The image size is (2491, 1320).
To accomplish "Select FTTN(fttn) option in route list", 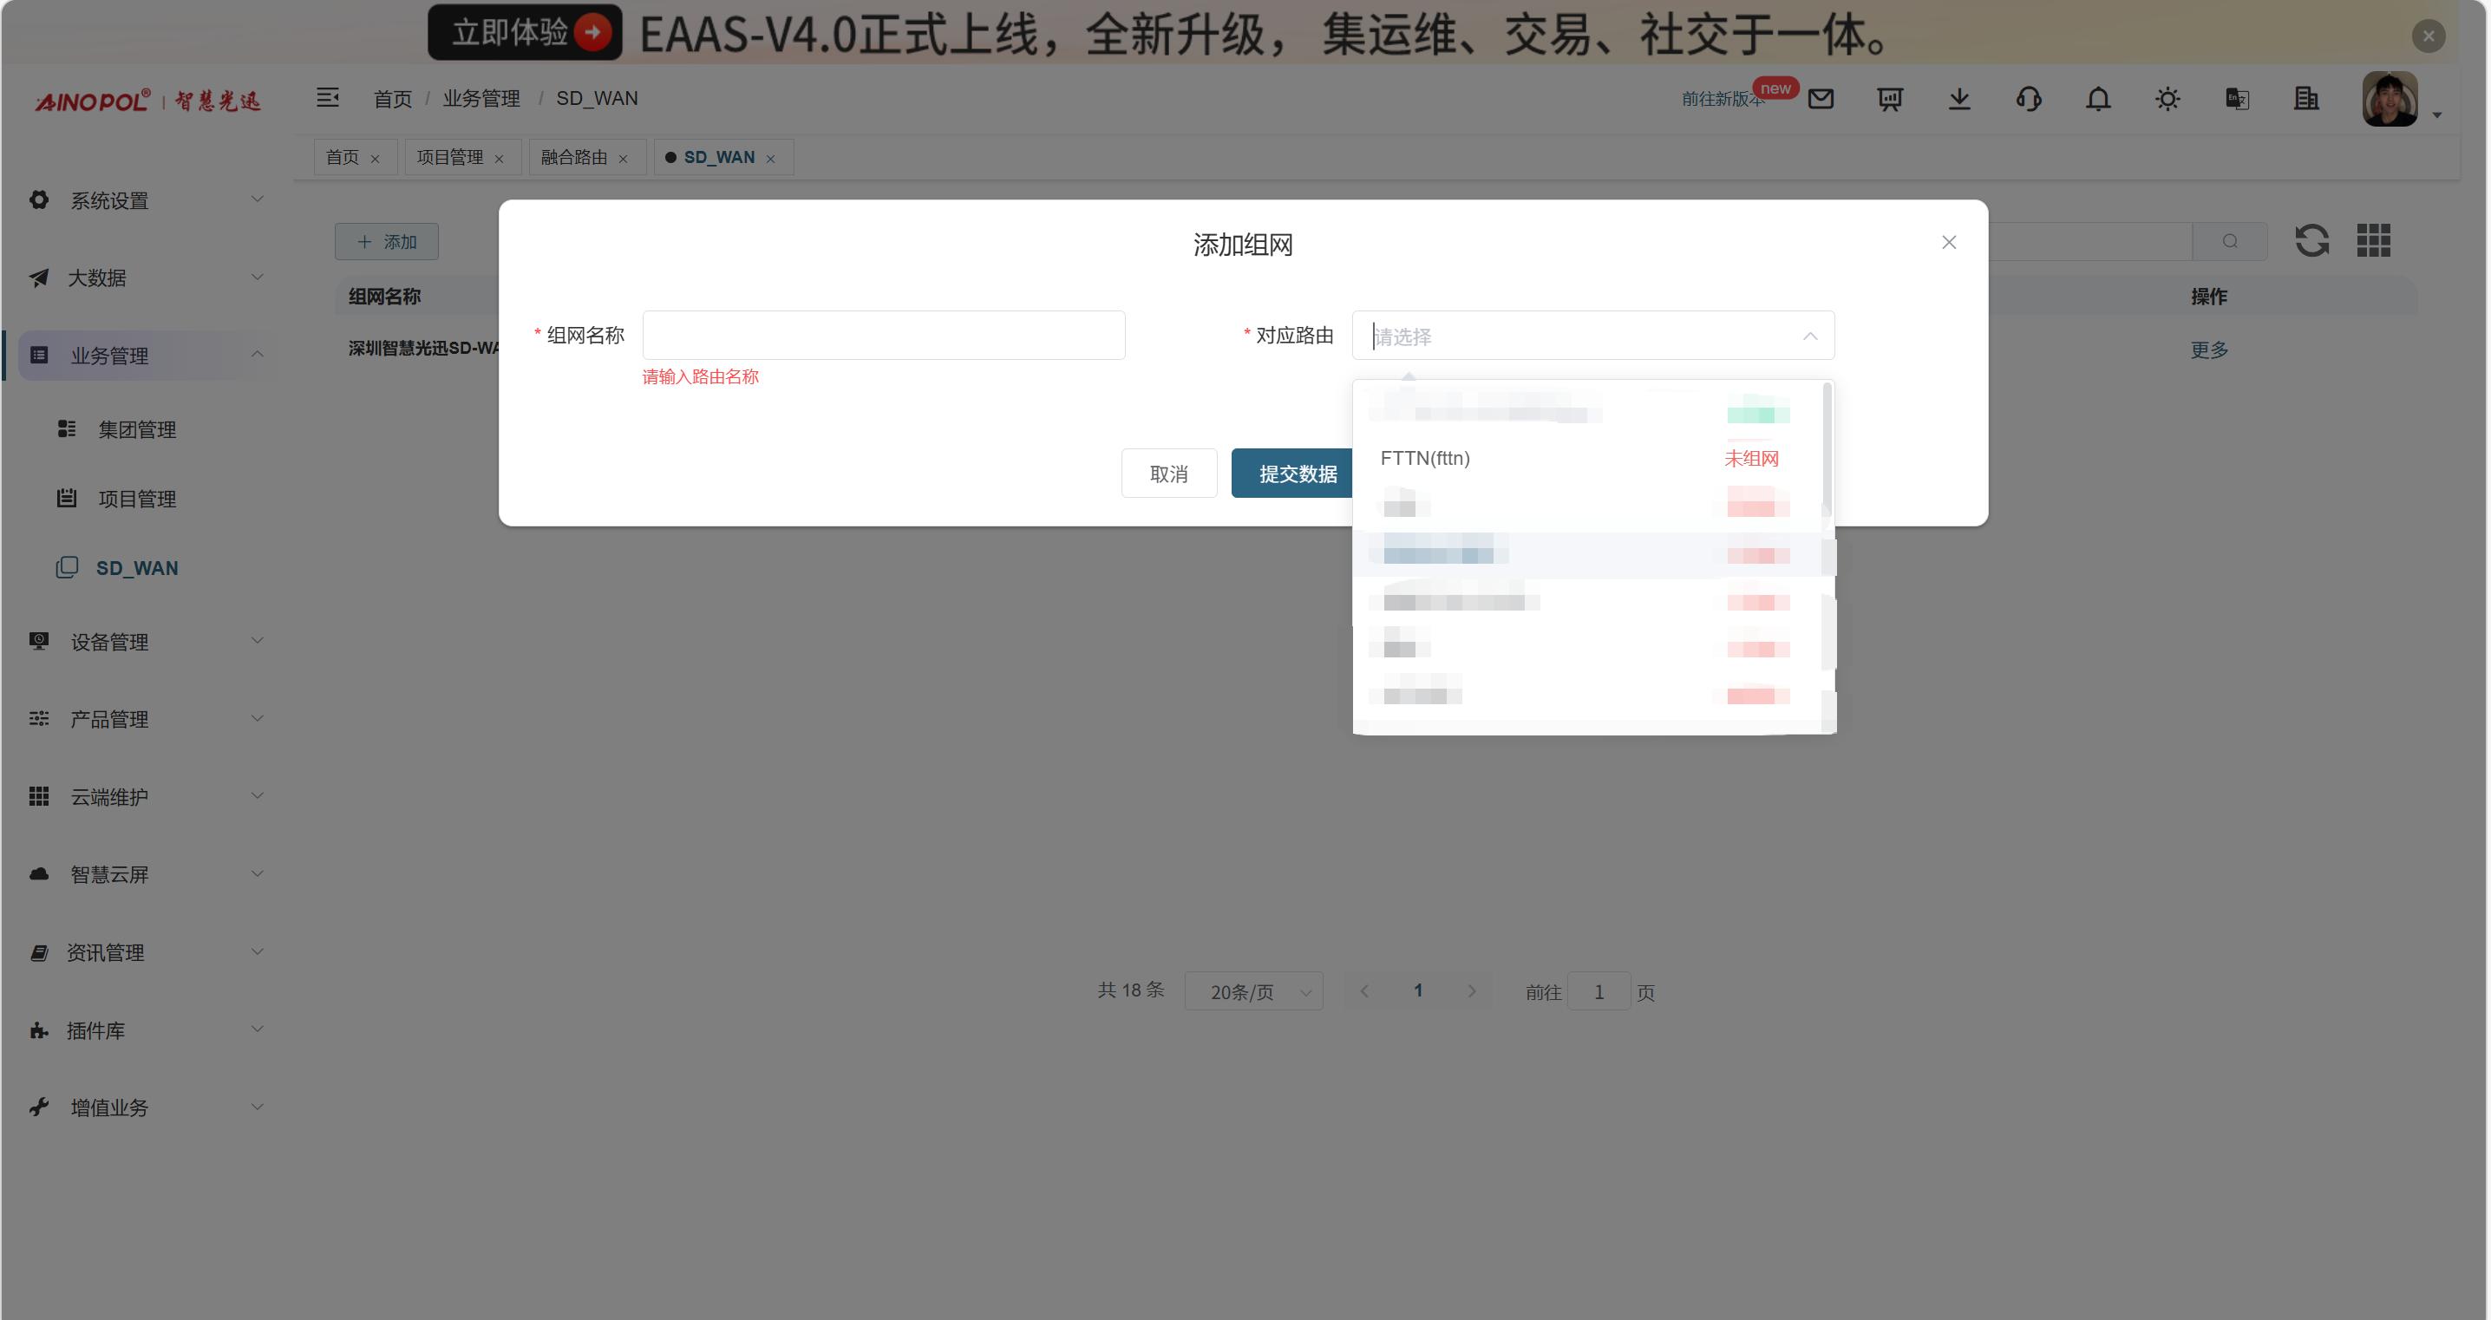I will click(1425, 459).
